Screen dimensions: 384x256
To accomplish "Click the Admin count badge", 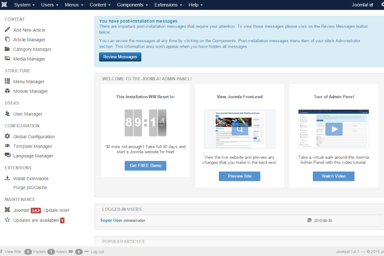I will [x=51, y=252].
